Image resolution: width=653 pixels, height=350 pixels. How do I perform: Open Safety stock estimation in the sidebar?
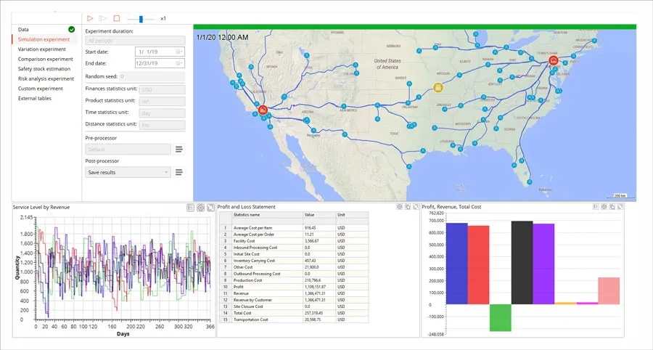tap(44, 69)
